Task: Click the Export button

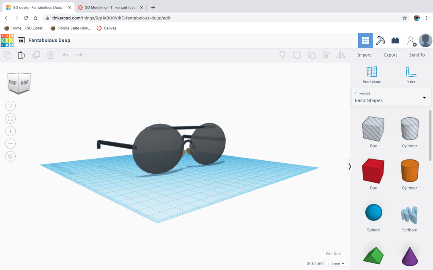Action: click(390, 55)
